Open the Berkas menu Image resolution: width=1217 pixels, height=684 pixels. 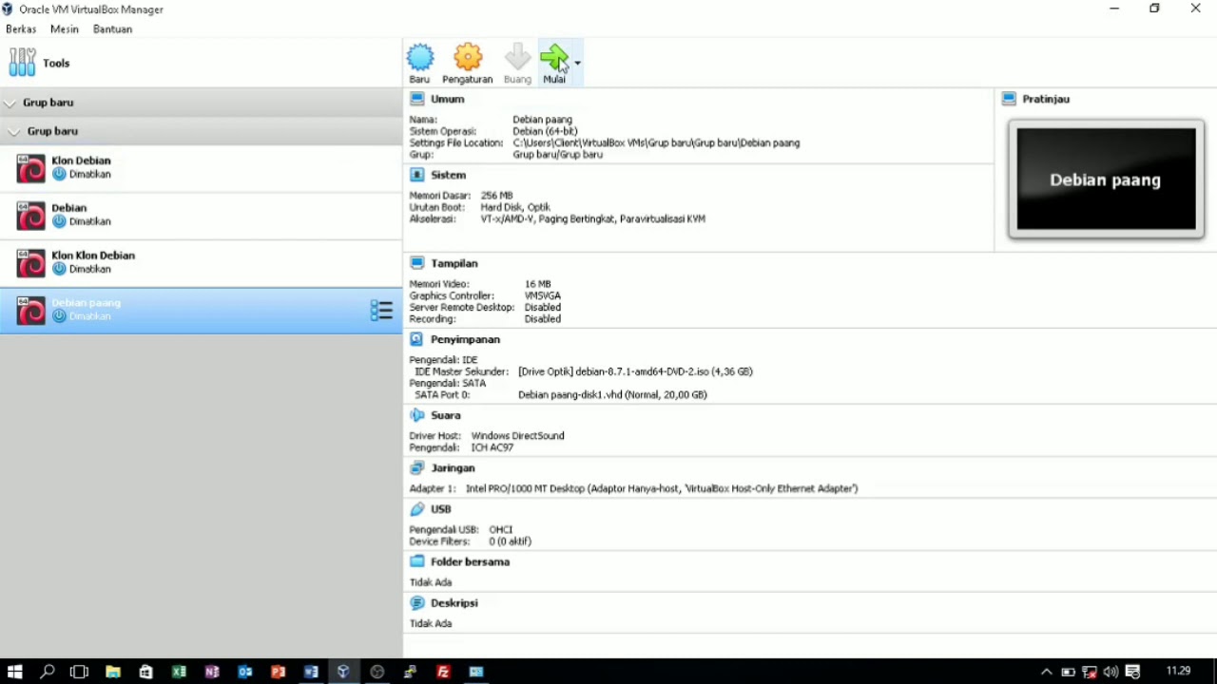(x=21, y=29)
